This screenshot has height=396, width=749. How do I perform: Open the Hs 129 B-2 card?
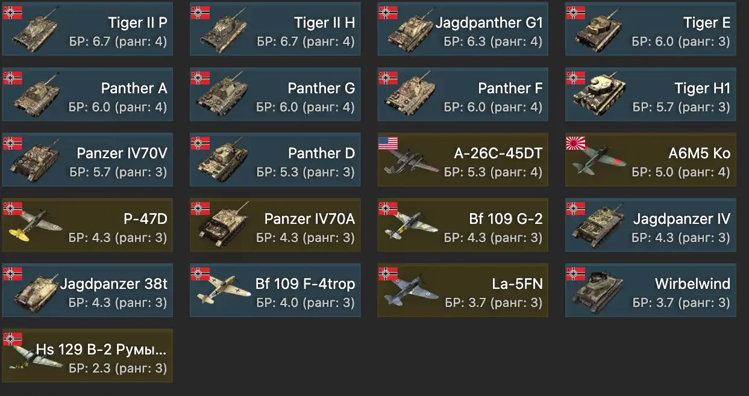click(87, 355)
